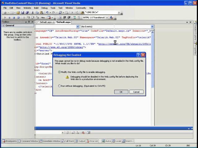Click Cancel in Debugging Not Enabled dialog
The height and width of the screenshot is (148, 198).
click(x=136, y=92)
